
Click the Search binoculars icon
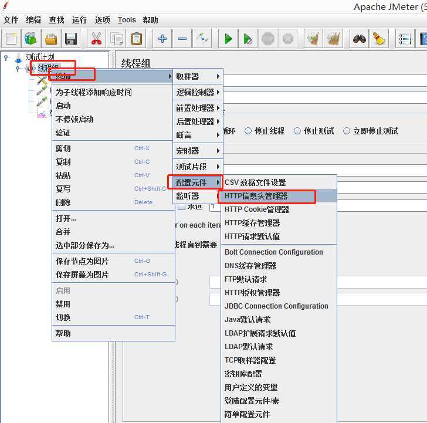coord(359,39)
